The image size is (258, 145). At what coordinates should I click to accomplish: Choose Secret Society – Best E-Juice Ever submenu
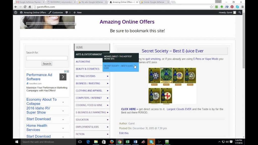(121, 67)
